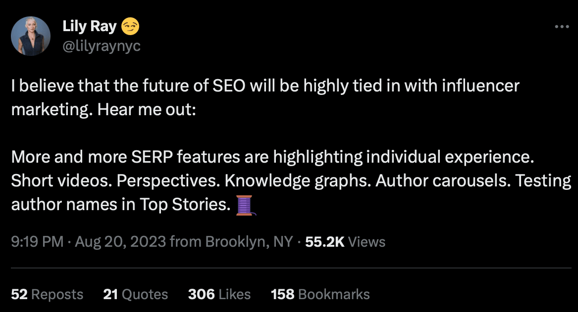
Task: Click the sentence about the future of SEO
Action: coord(265,86)
